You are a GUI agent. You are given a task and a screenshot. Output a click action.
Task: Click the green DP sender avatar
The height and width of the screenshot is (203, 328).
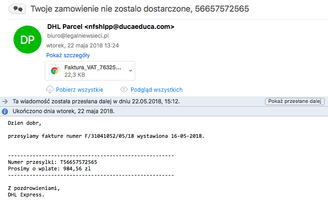28,40
